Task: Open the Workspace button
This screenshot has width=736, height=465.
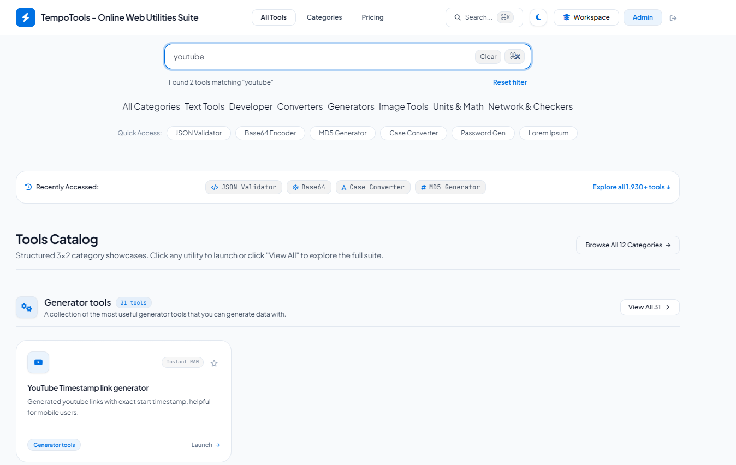Action: pos(586,17)
